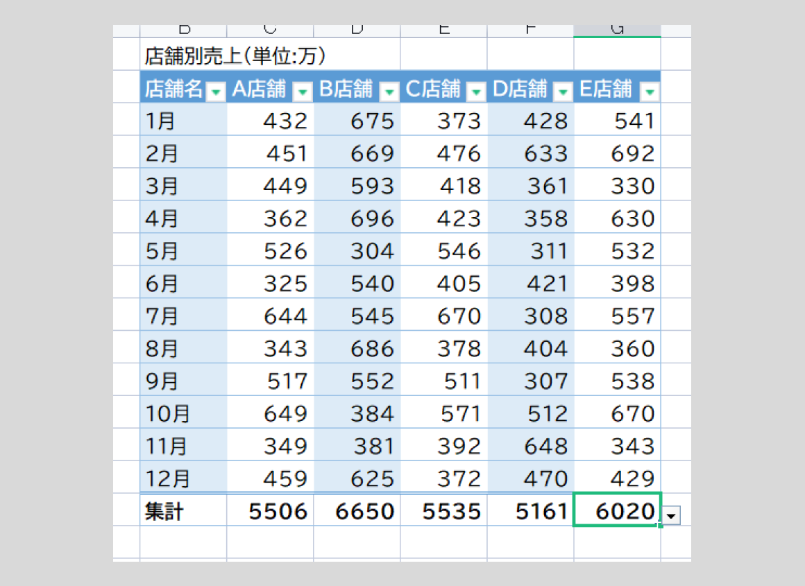Click E店舗 9月 value 538
805x586 pixels.
point(617,380)
